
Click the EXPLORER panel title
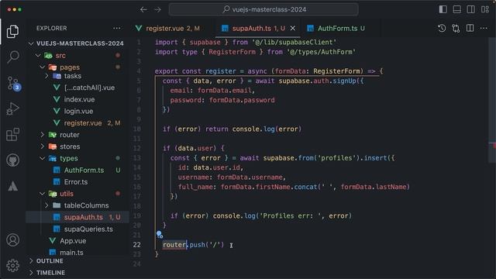click(x=52, y=28)
